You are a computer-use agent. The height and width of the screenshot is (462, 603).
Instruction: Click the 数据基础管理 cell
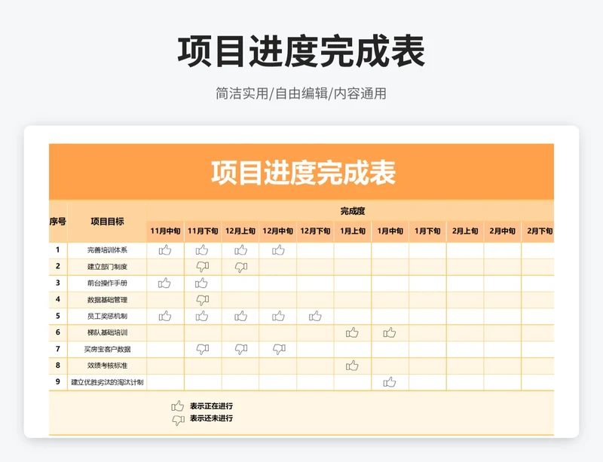click(107, 300)
